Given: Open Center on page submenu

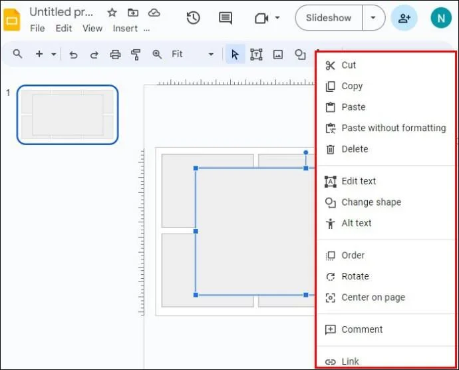Looking at the screenshot, I should click(386, 297).
